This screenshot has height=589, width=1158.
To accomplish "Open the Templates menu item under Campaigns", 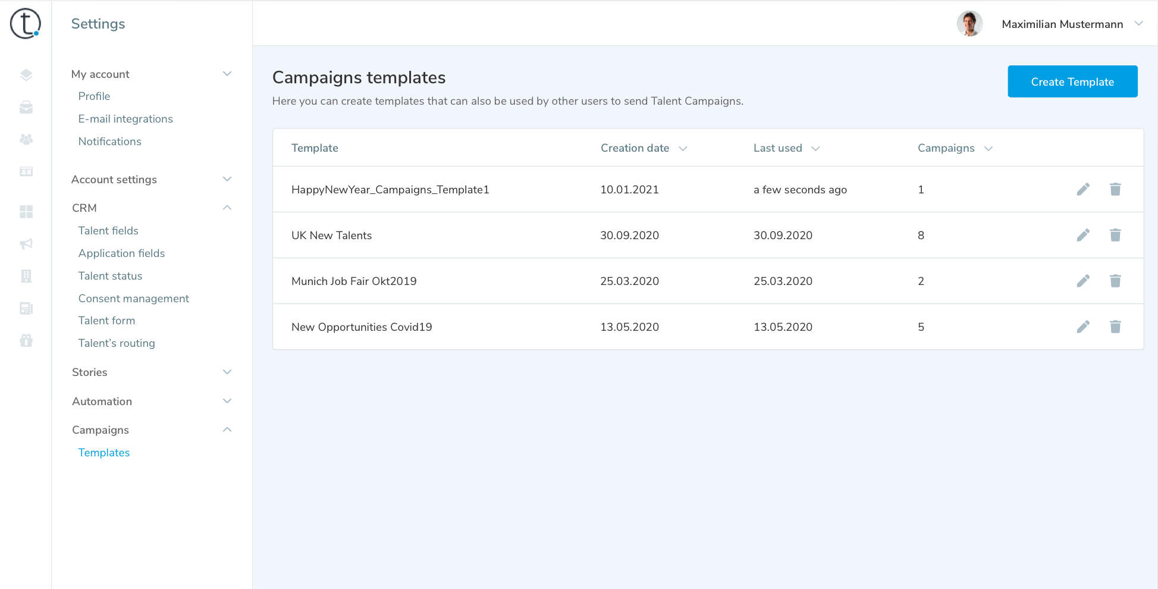I will 104,453.
